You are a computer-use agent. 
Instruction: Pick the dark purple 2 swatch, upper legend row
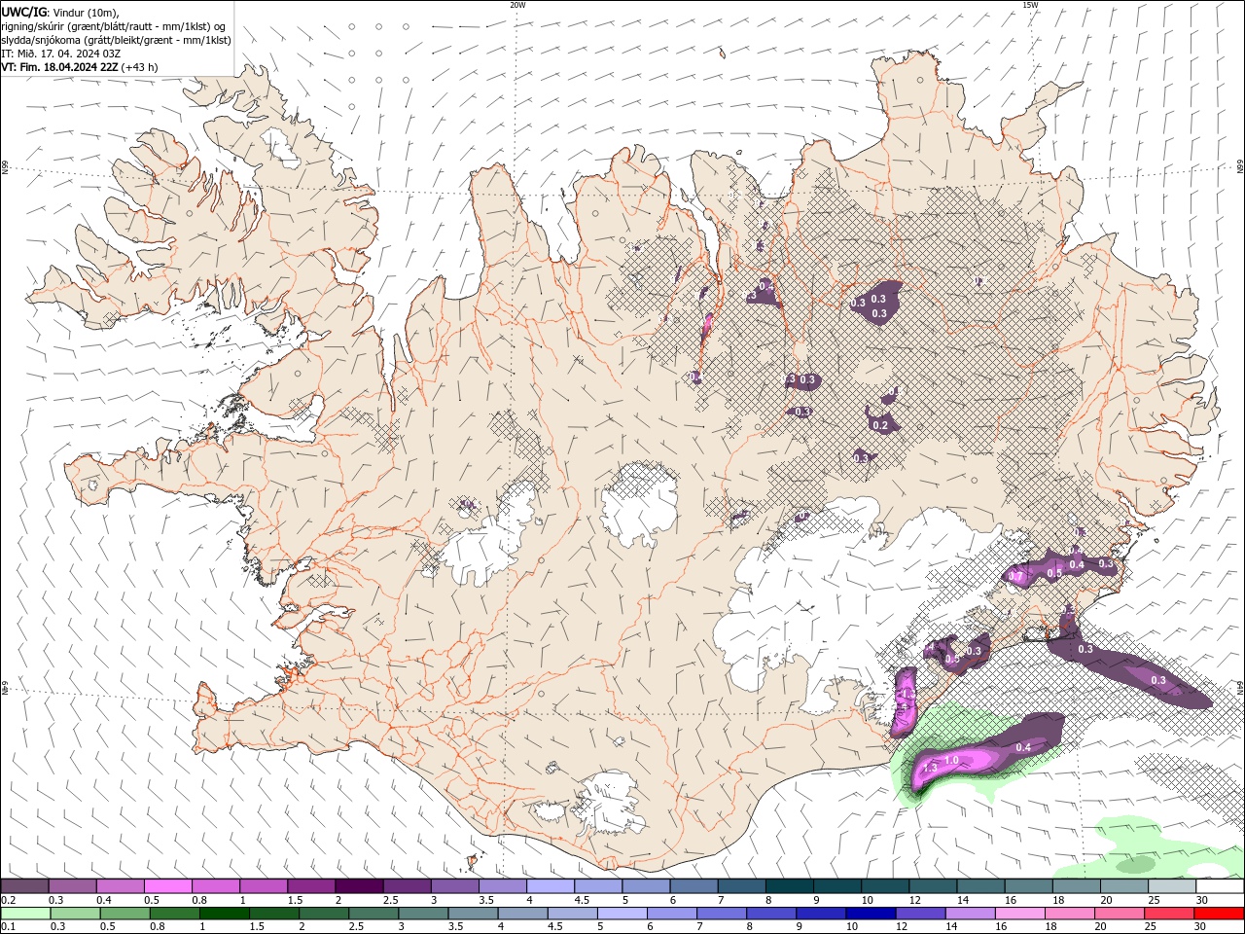(359, 886)
